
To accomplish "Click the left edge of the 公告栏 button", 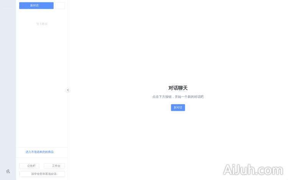I will (x=20, y=166).
